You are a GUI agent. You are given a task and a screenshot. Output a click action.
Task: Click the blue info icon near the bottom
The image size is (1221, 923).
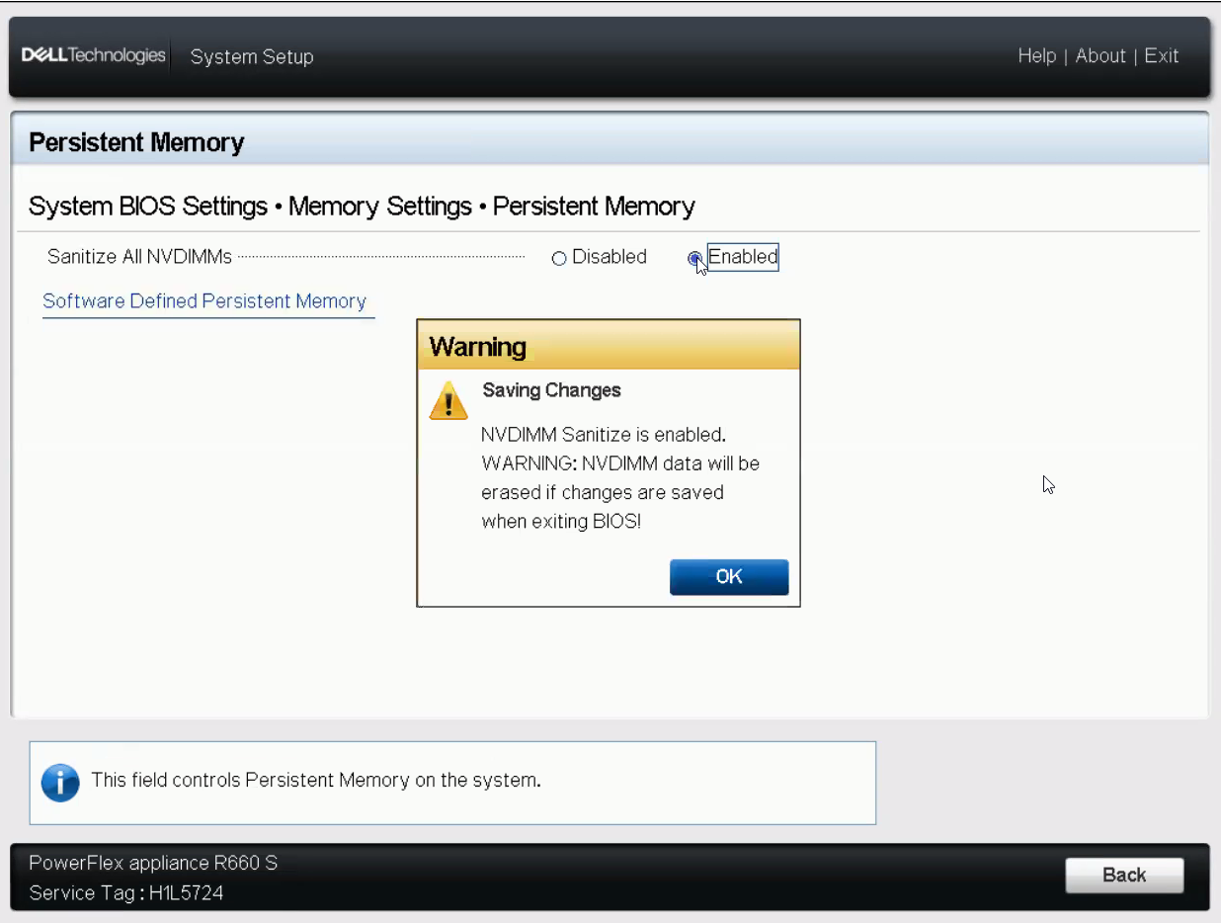coord(60,782)
